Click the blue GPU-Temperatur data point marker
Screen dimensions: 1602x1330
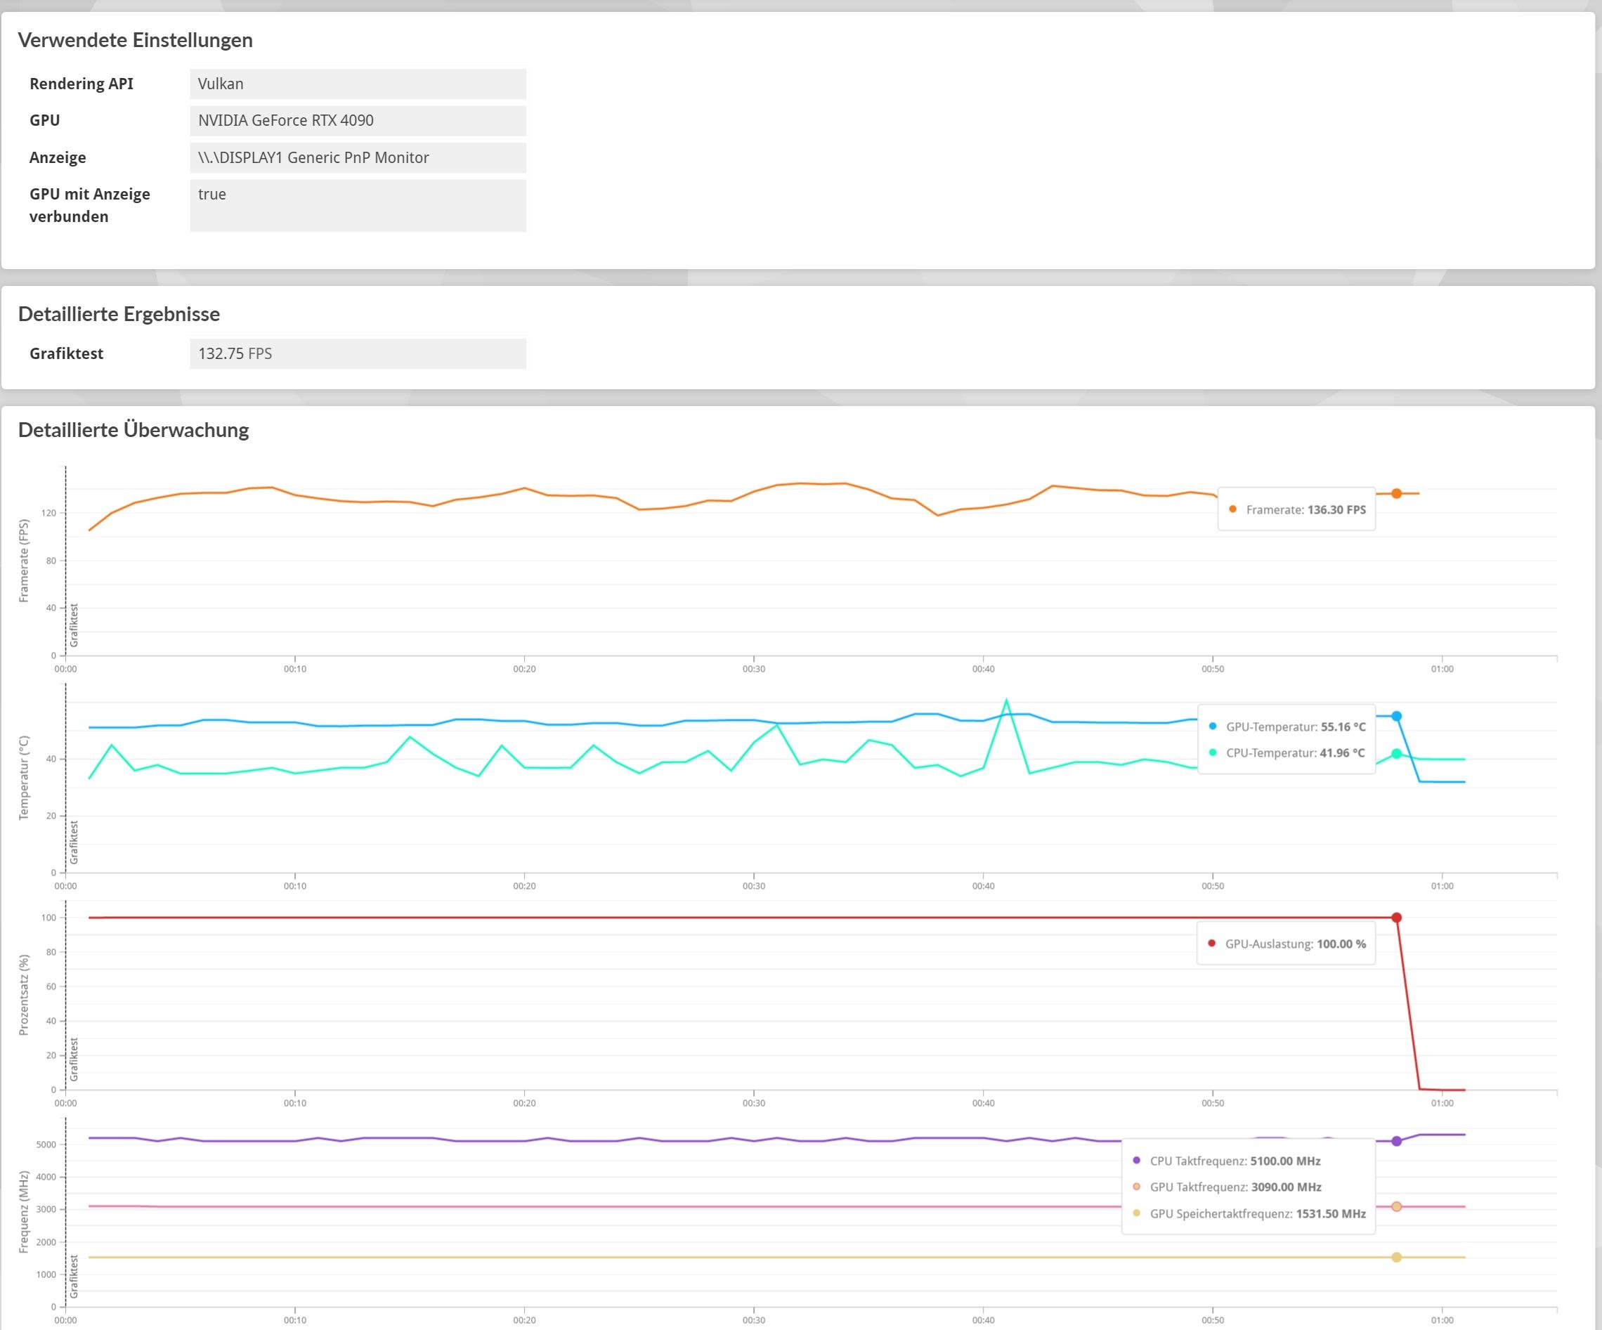click(x=1396, y=716)
